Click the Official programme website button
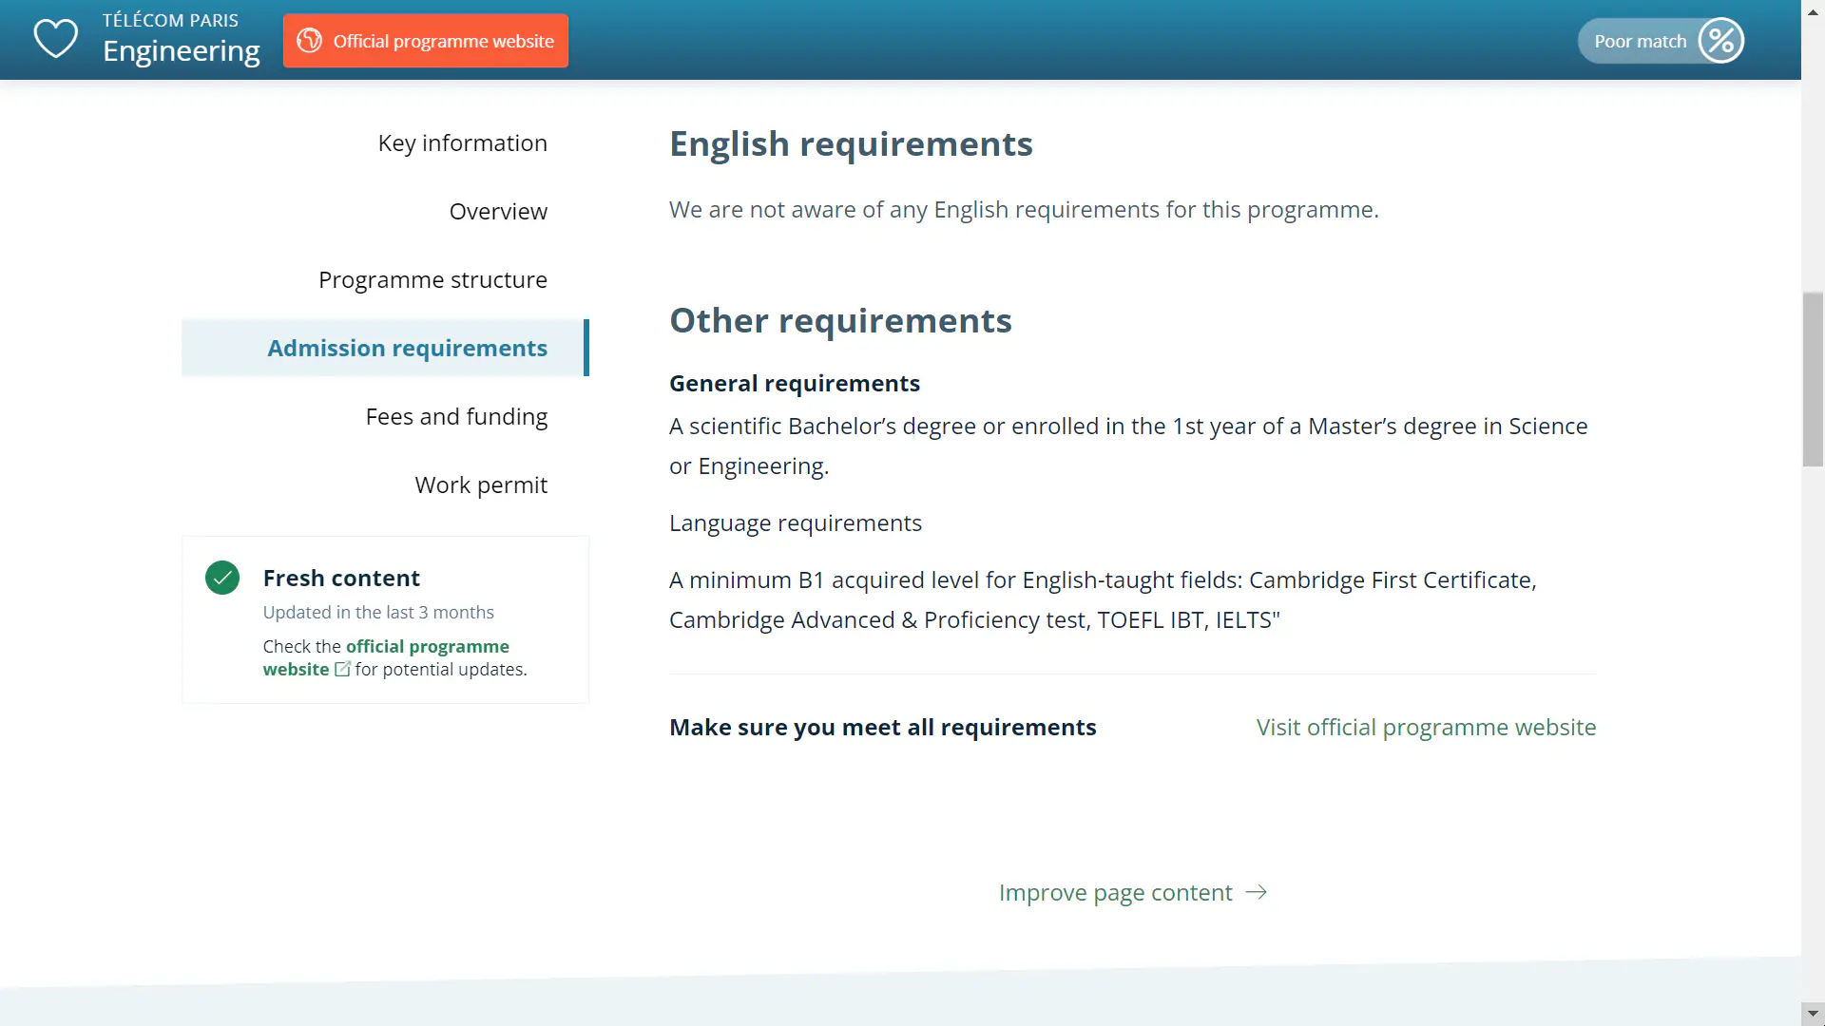Image resolution: width=1825 pixels, height=1026 pixels. click(426, 41)
